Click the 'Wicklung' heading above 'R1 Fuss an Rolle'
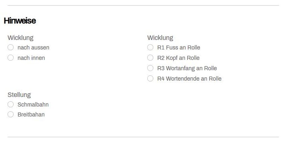 [x=160, y=38]
